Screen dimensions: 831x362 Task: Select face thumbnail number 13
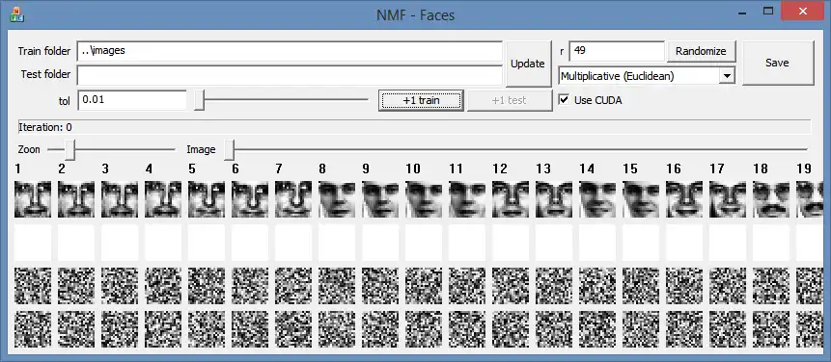point(554,199)
